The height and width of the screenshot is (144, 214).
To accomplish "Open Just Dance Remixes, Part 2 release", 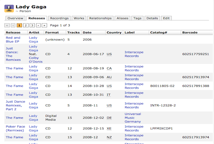I will pos(15,105).
